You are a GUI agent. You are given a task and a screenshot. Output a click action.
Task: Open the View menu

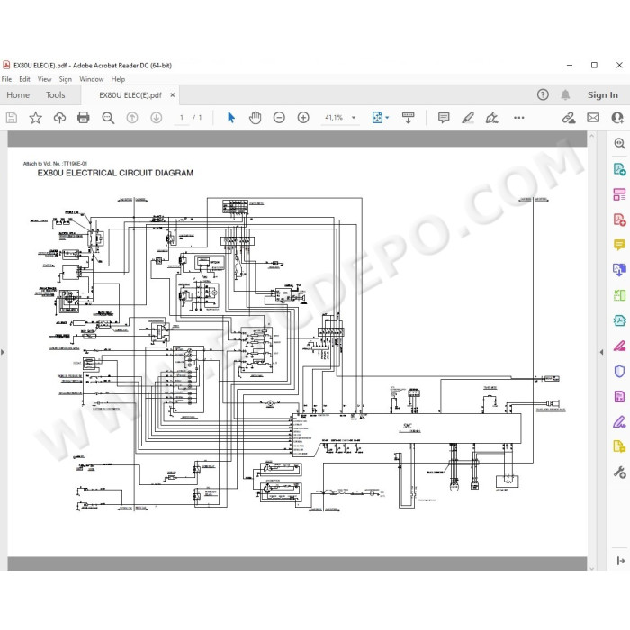(x=45, y=79)
